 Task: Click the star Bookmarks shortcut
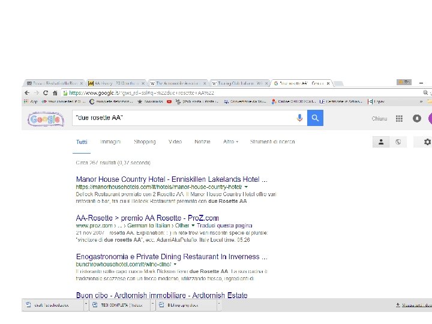pyautogui.click(x=151, y=101)
